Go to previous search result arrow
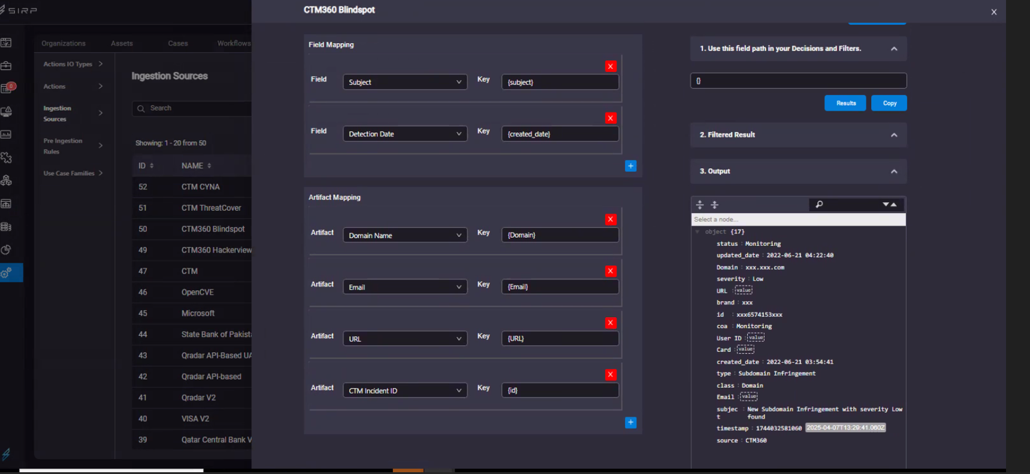Image resolution: width=1030 pixels, height=474 pixels. [x=893, y=205]
